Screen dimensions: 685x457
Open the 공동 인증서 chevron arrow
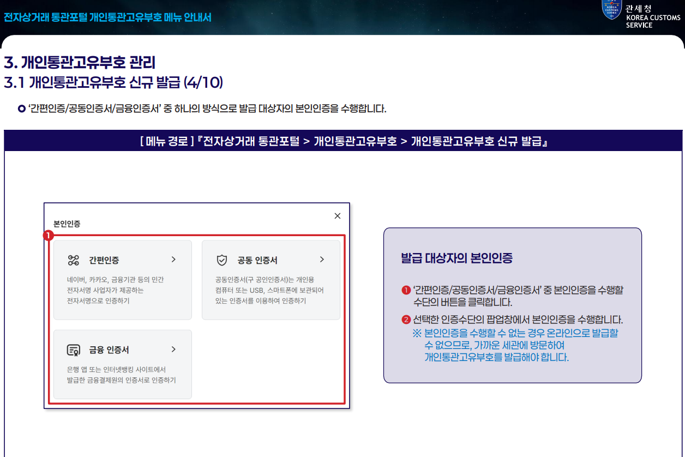coord(322,260)
